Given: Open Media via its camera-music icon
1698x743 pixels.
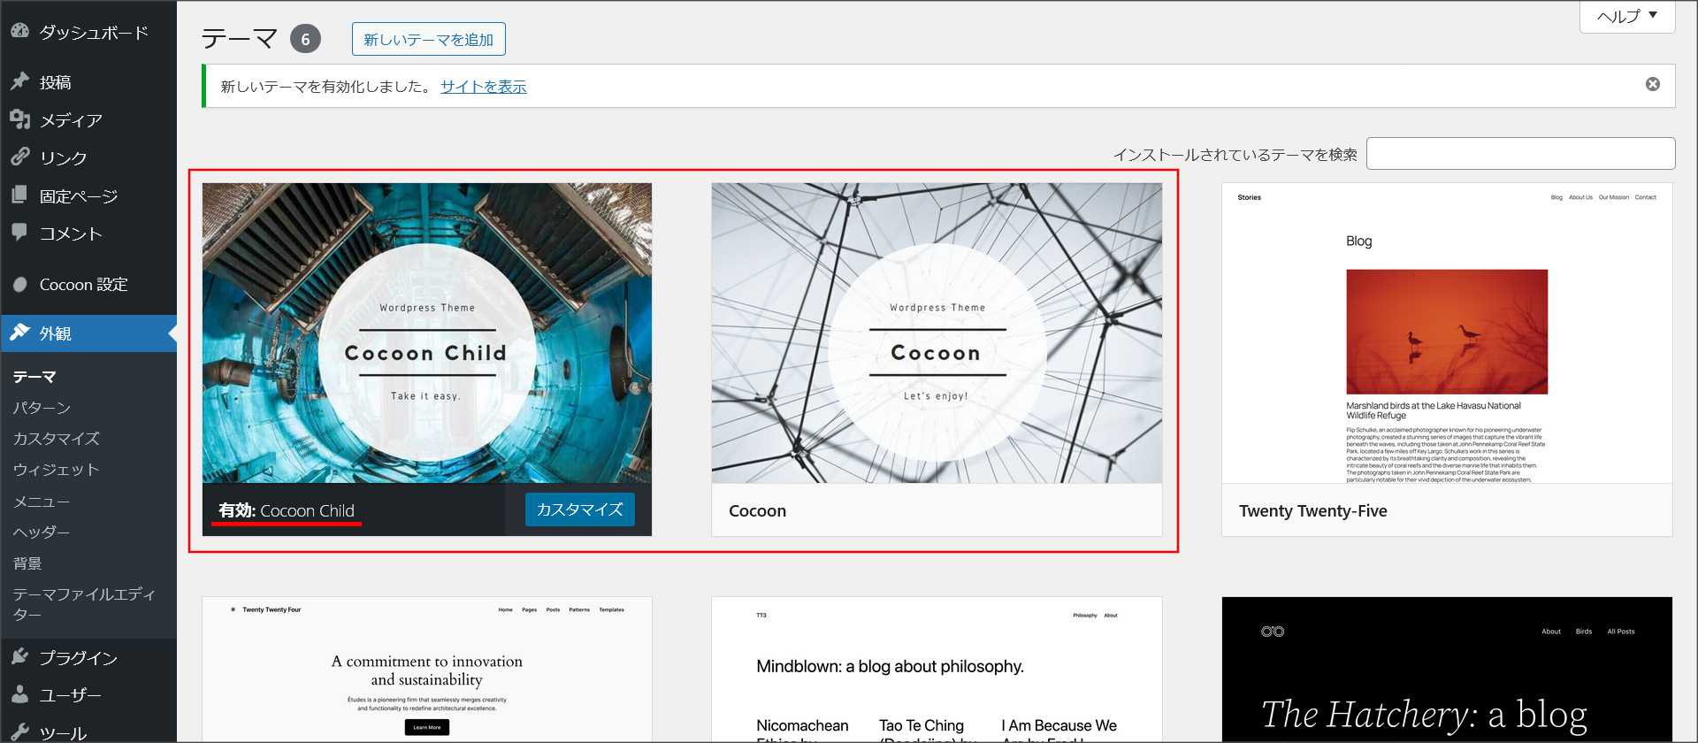Looking at the screenshot, I should [x=19, y=119].
